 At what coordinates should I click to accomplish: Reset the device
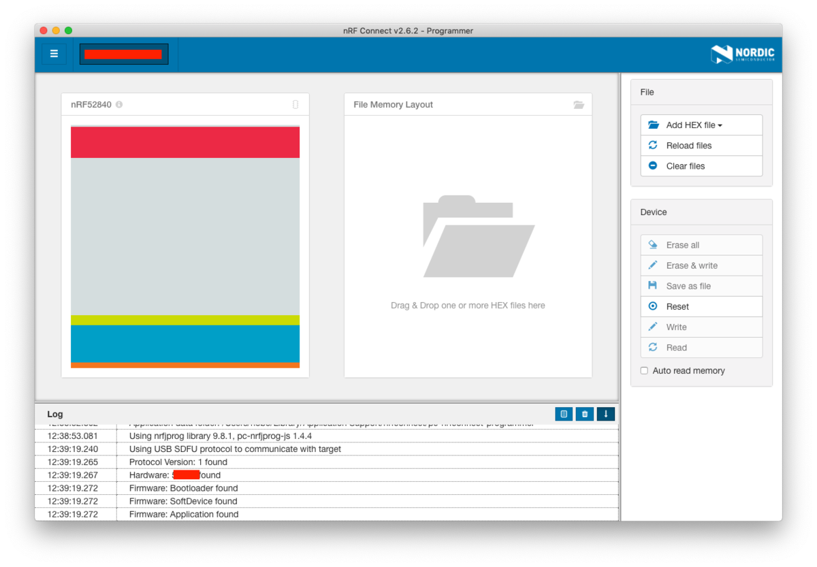point(701,306)
